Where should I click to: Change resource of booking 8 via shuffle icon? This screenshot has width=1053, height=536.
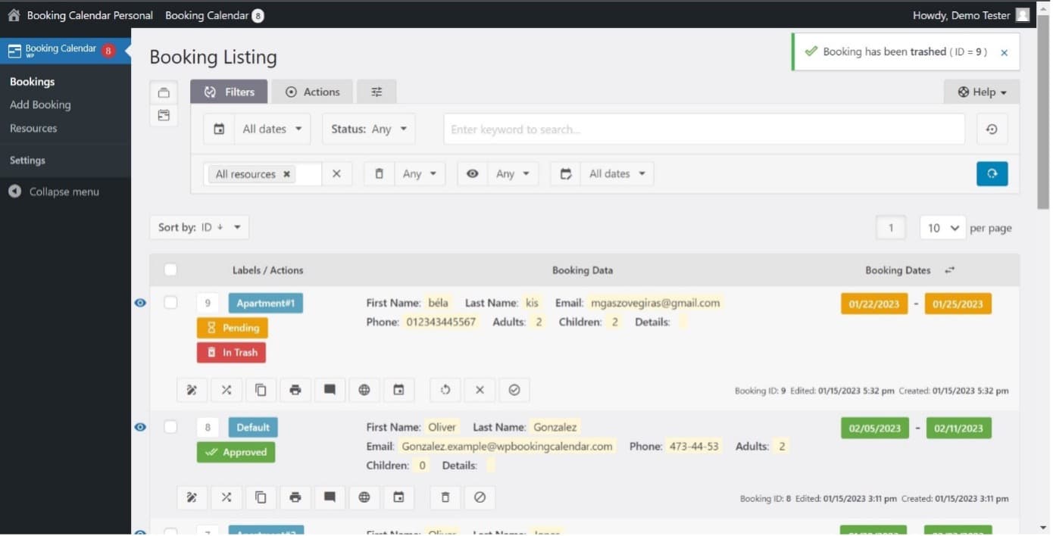coord(227,497)
